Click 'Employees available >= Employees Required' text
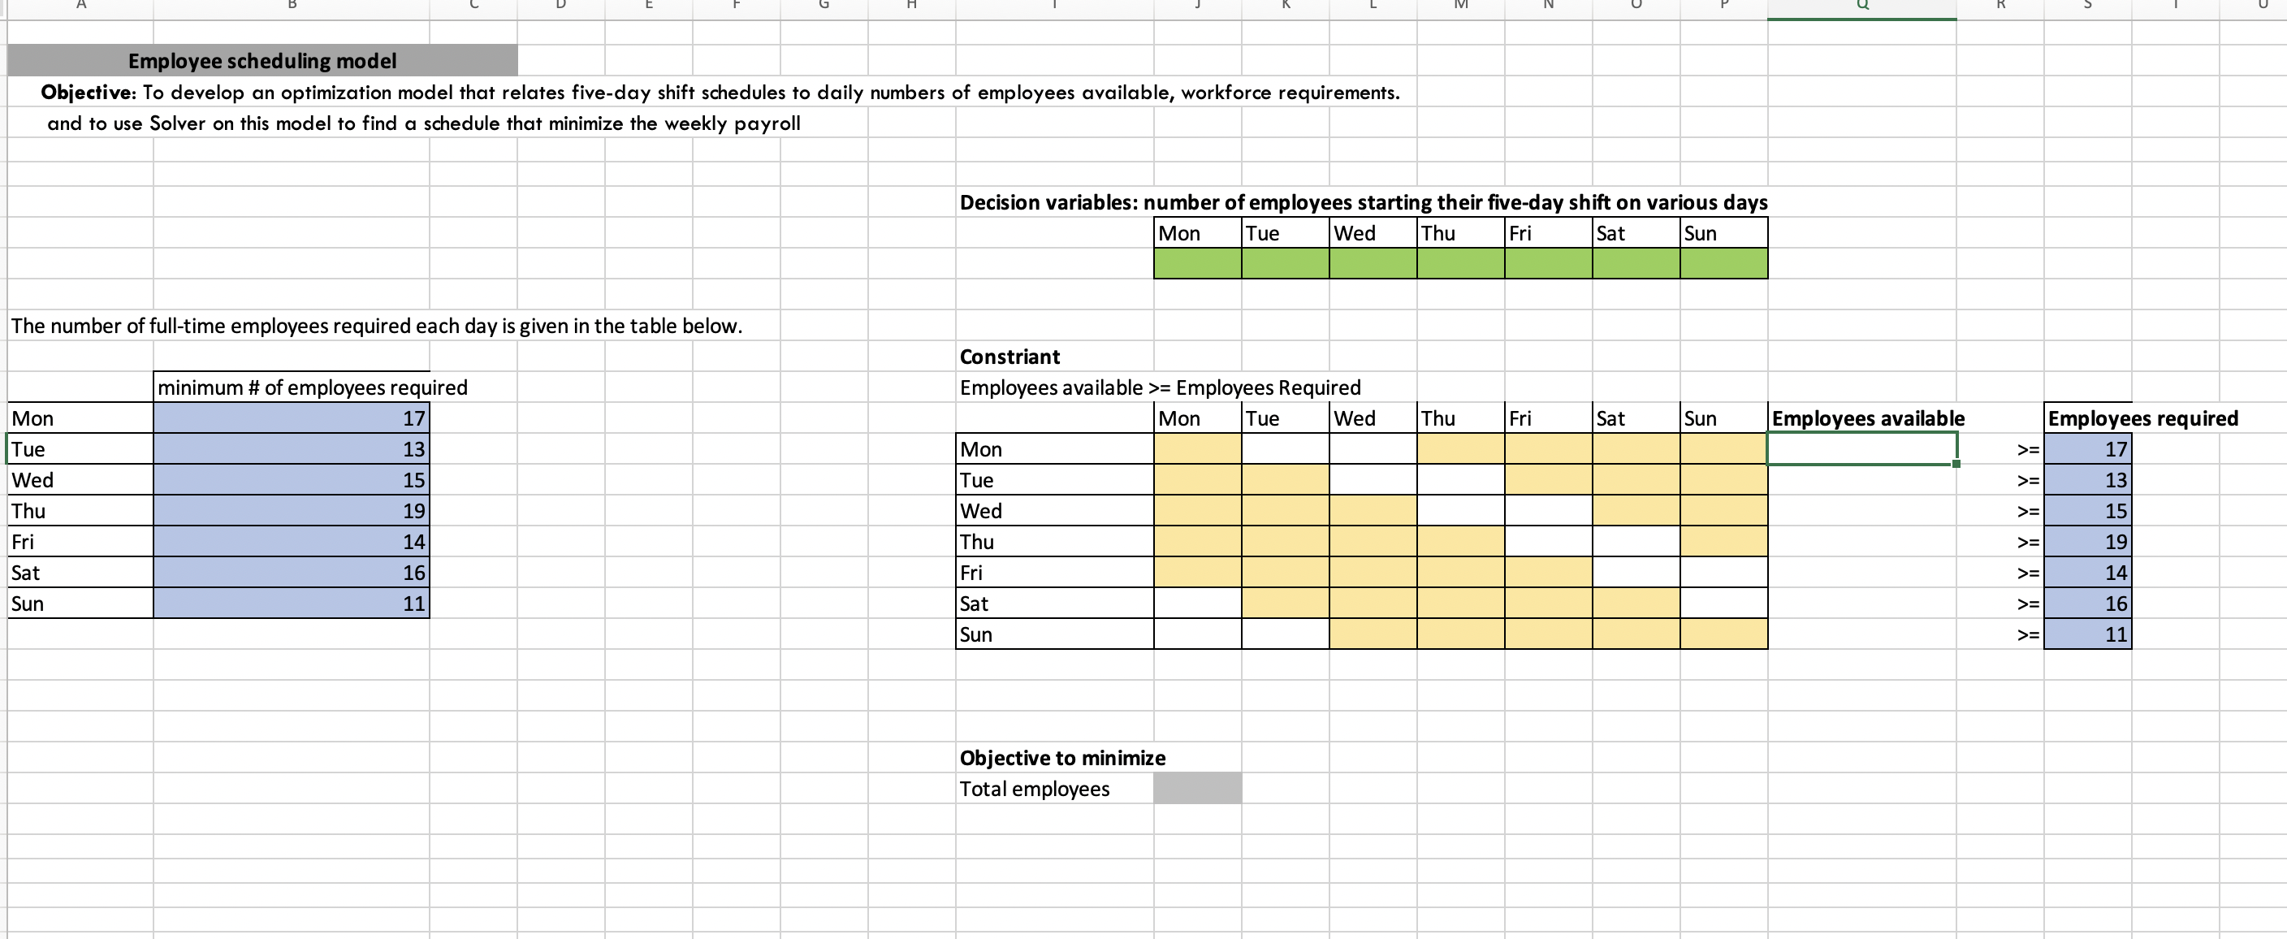Image resolution: width=2287 pixels, height=939 pixels. 1160,387
